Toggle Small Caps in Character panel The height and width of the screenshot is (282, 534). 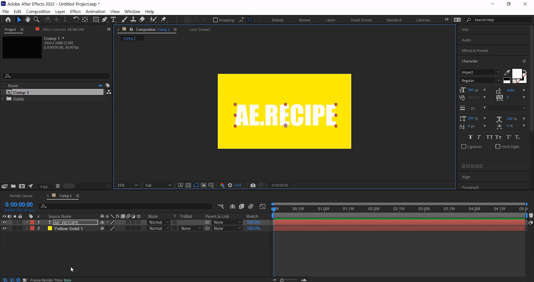click(x=498, y=137)
